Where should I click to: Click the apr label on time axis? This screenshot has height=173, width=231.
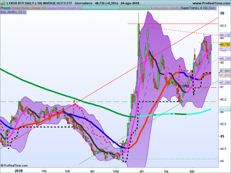(x=92, y=171)
